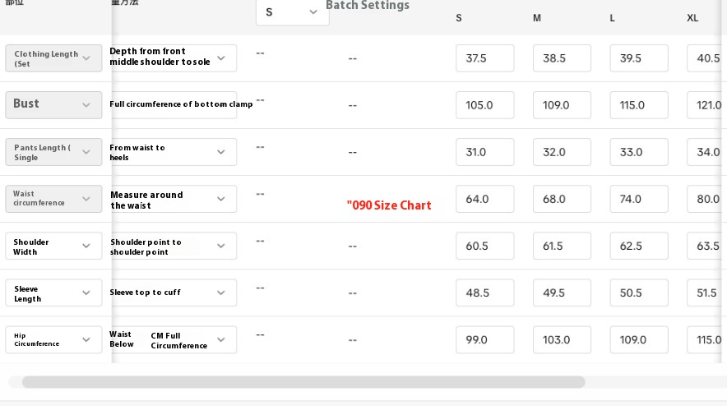Click the Waist size L field 74.0
Image resolution: width=727 pixels, height=410 pixels.
638,199
